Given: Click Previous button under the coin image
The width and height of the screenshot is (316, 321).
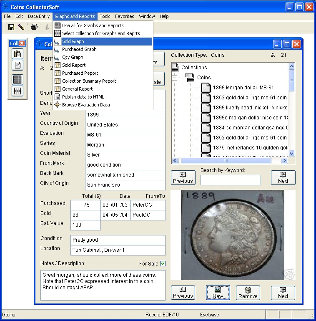Looking at the screenshot, I should coord(183,293).
